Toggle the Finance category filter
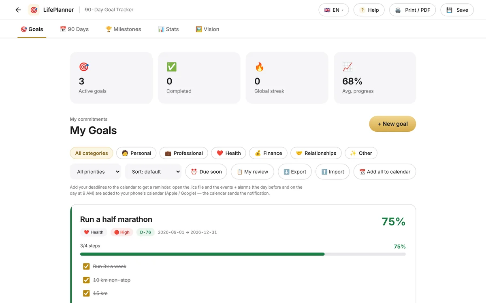This screenshot has width=486, height=303. [x=268, y=153]
